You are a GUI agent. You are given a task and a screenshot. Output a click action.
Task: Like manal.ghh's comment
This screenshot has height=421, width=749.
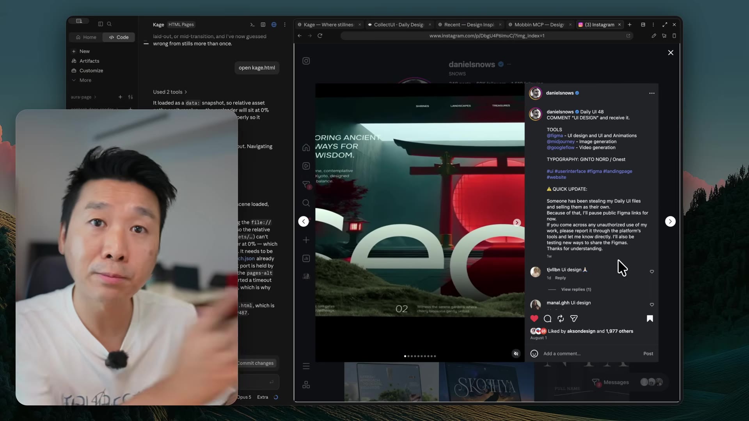click(x=652, y=305)
